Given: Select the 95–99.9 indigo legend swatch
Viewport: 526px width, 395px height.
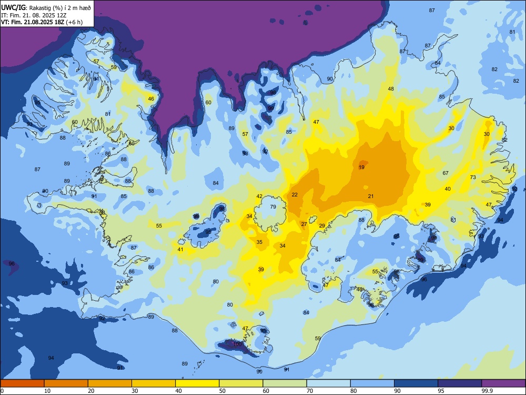Looking at the screenshot, I should point(460,383).
